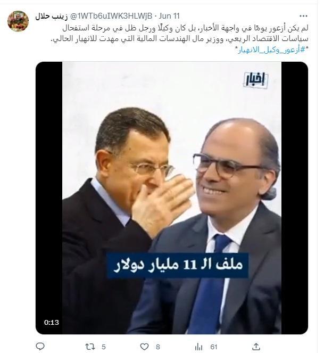Screen dimensions: 324x353
Task: Click the tweet's Arabic body text
Action: [179, 33]
